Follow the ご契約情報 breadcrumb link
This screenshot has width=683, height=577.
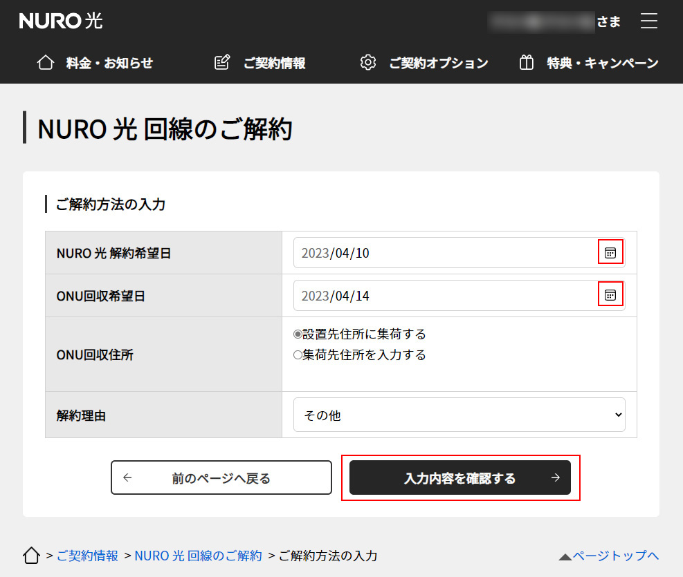[x=87, y=556]
